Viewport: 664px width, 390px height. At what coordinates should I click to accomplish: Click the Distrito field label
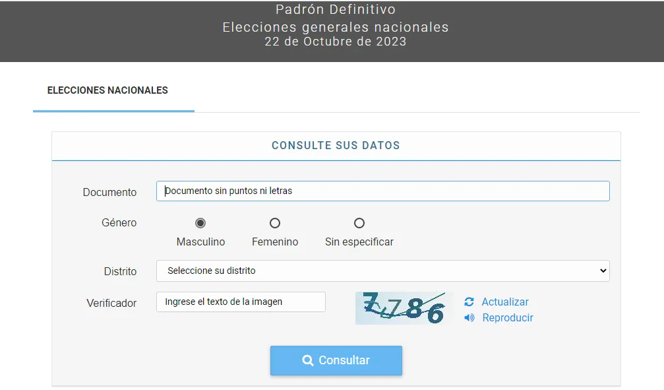[120, 271]
